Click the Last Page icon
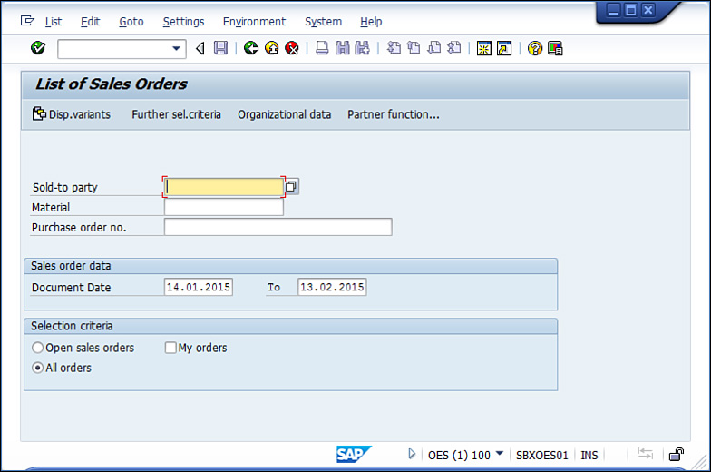The image size is (711, 472). pyautogui.click(x=453, y=47)
